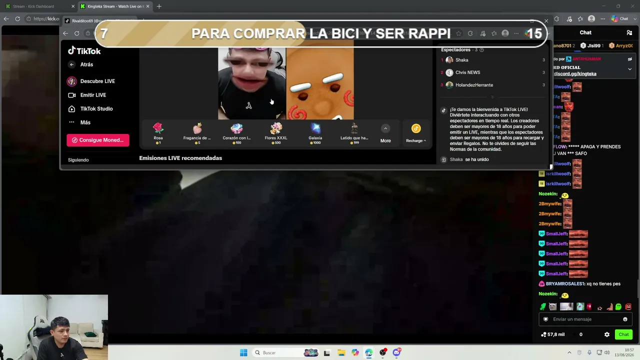Open TikTok Studio from sidebar
Screen dimensions: 640x360
click(x=90, y=108)
